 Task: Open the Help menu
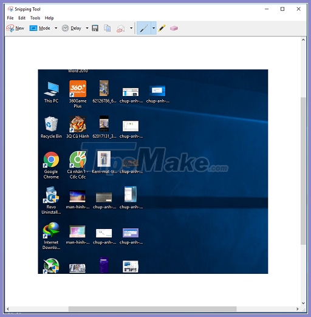pos(49,18)
